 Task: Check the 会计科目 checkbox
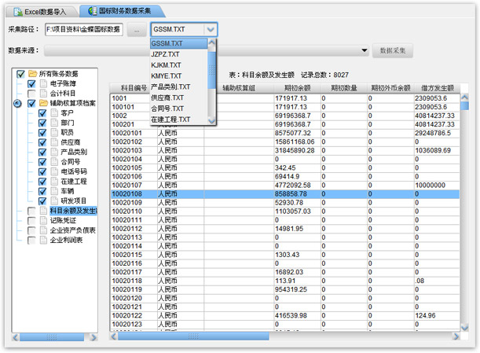click(x=31, y=93)
